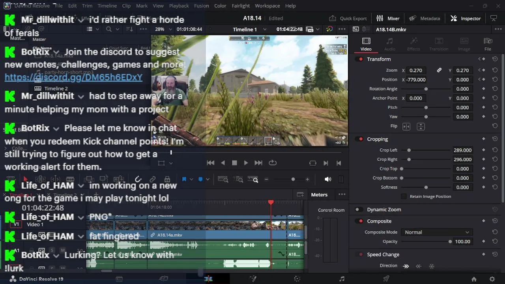Click the Full Extent Zoom icon

pos(223,179)
